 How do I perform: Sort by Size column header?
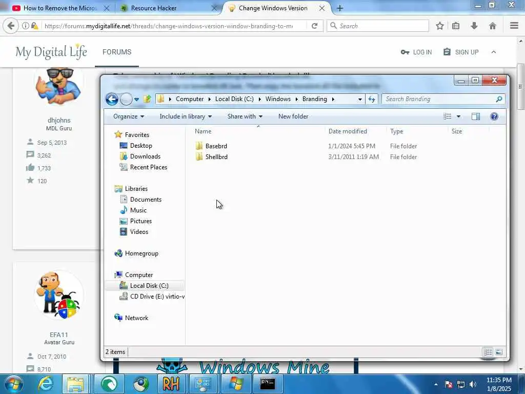(457, 131)
